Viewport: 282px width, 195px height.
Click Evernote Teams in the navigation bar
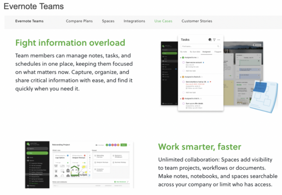[x=29, y=21]
